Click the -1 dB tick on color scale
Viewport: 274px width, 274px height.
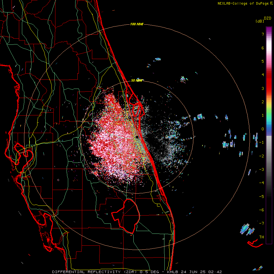tap(262, 142)
